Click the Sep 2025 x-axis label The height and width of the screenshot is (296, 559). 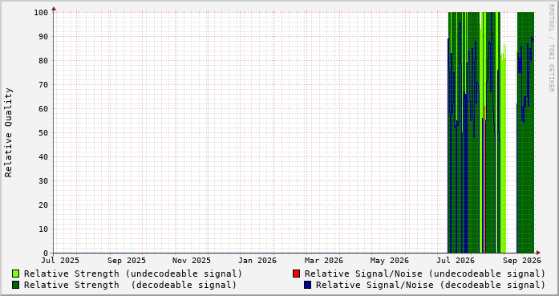coord(127,261)
